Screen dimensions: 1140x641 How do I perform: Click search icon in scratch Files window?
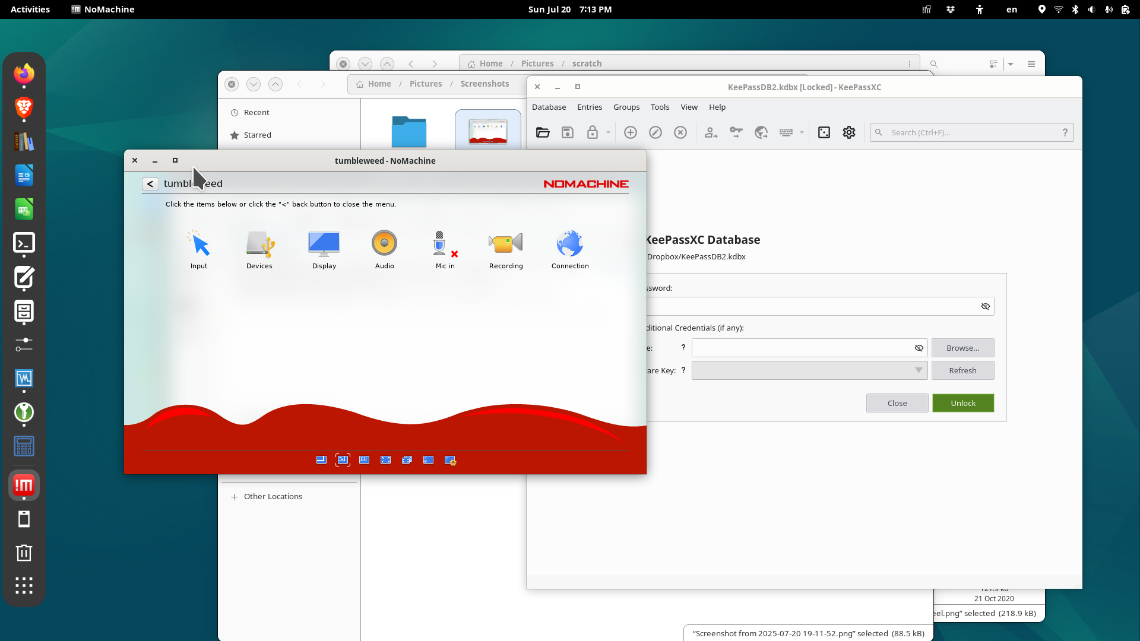point(934,64)
